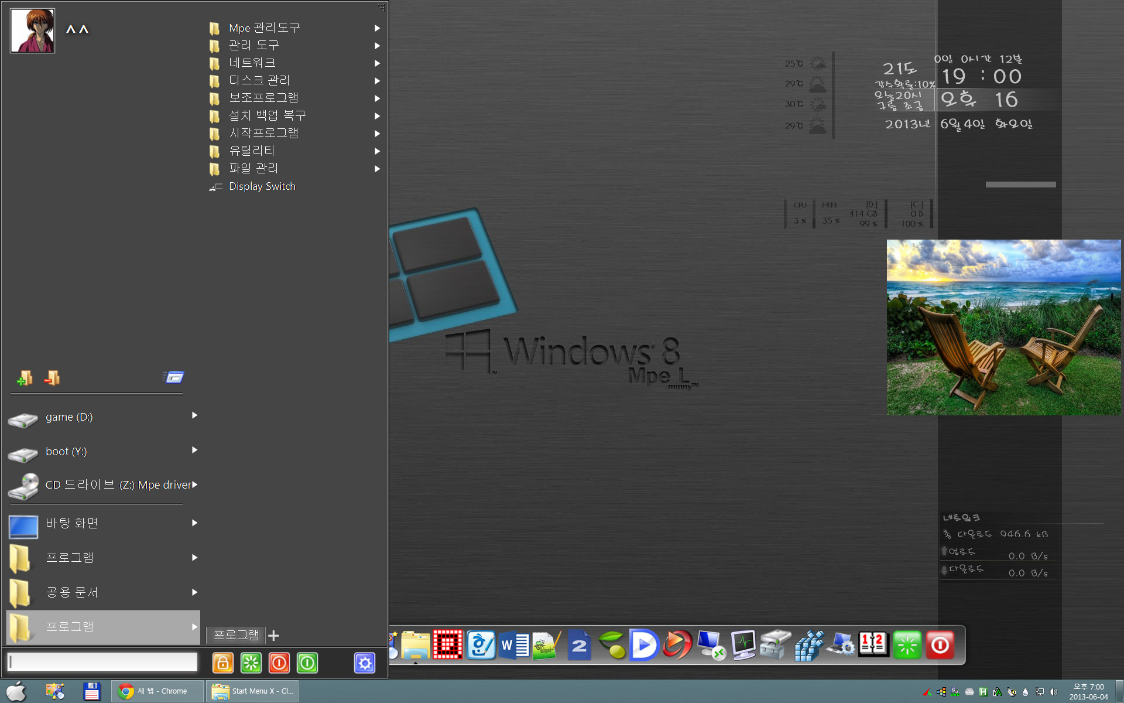
Task: Click the laptop with gear icon in dock
Action: click(x=841, y=645)
